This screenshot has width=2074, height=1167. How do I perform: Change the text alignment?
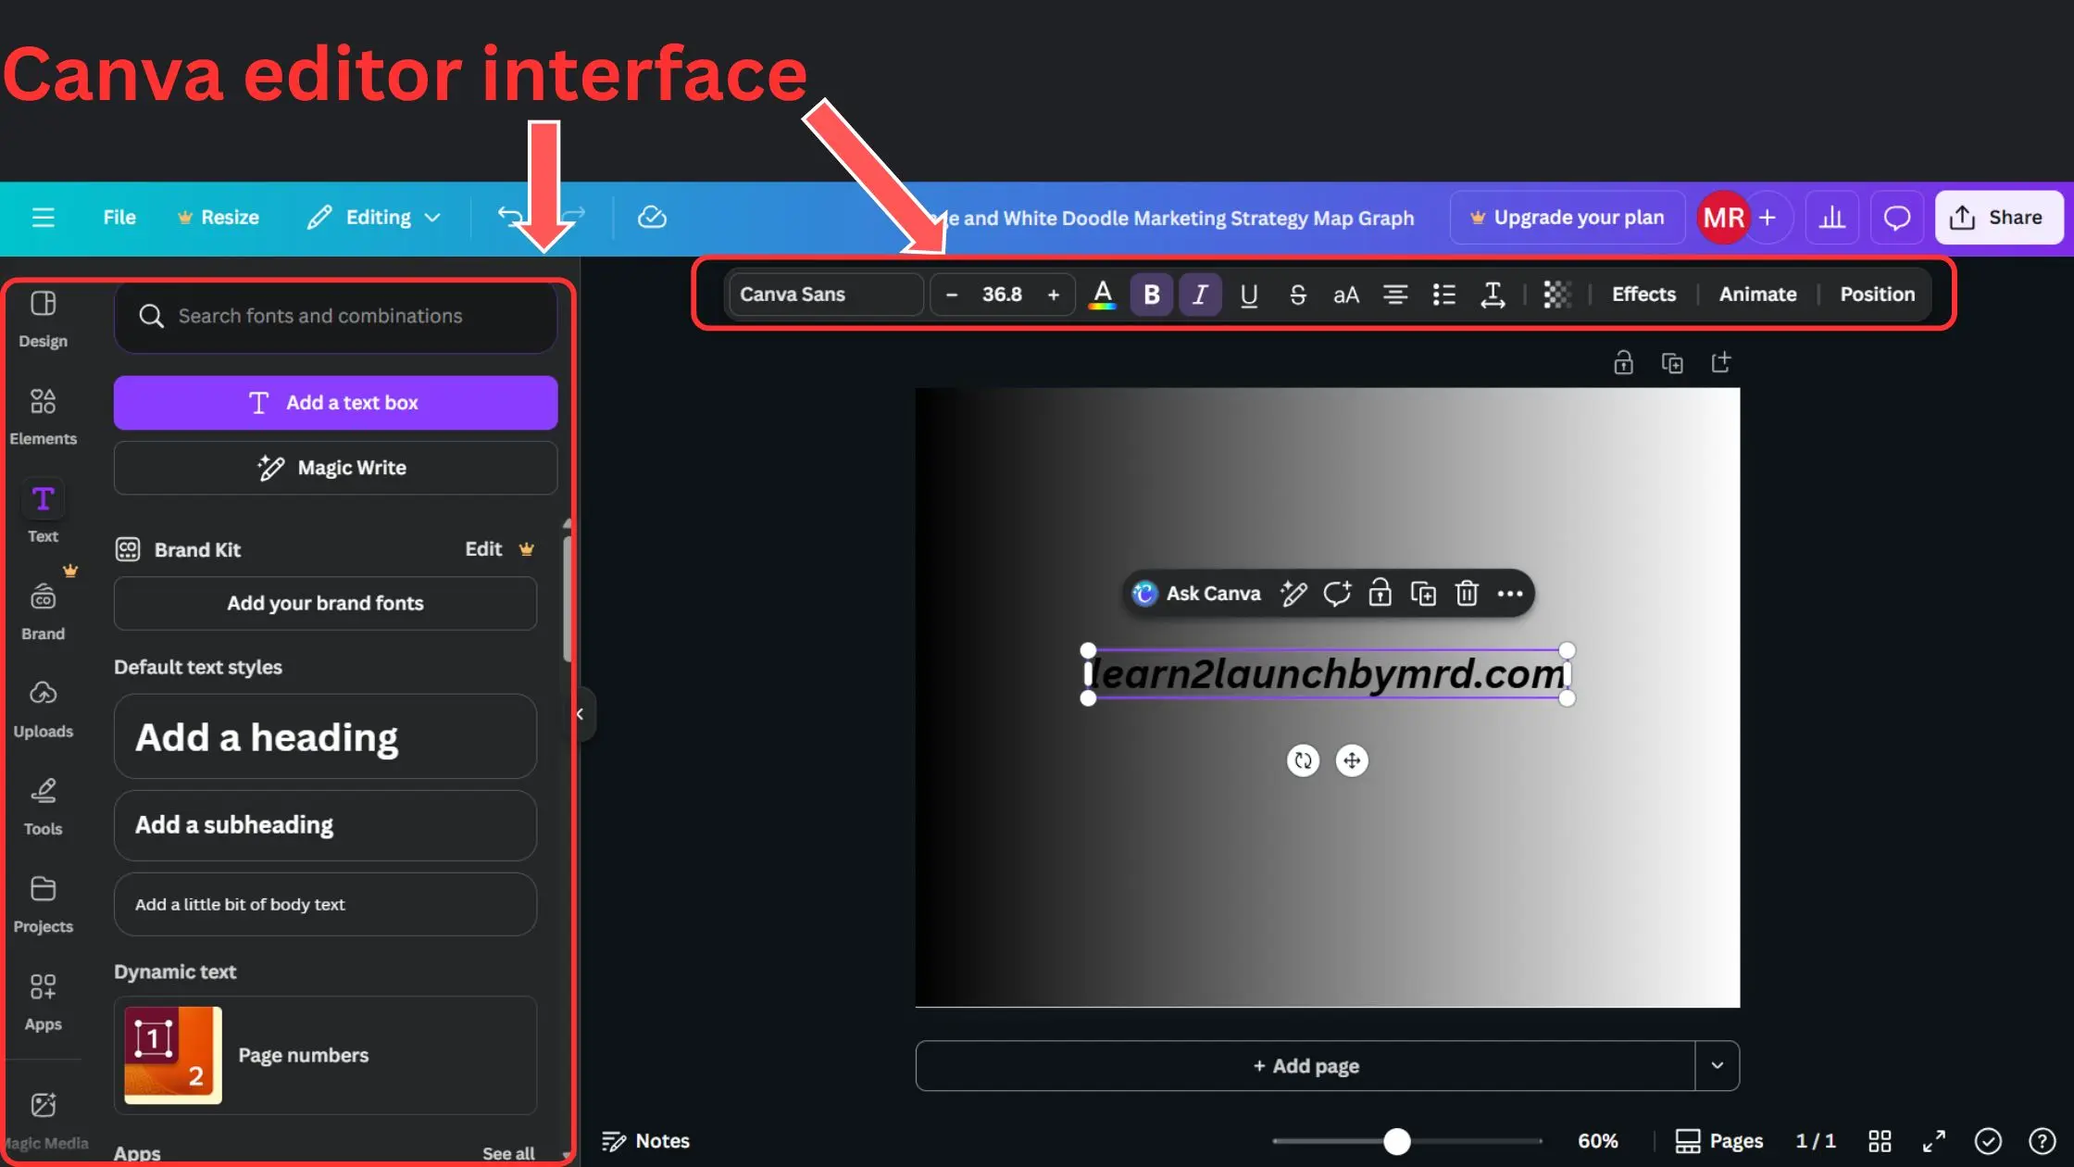click(x=1394, y=295)
